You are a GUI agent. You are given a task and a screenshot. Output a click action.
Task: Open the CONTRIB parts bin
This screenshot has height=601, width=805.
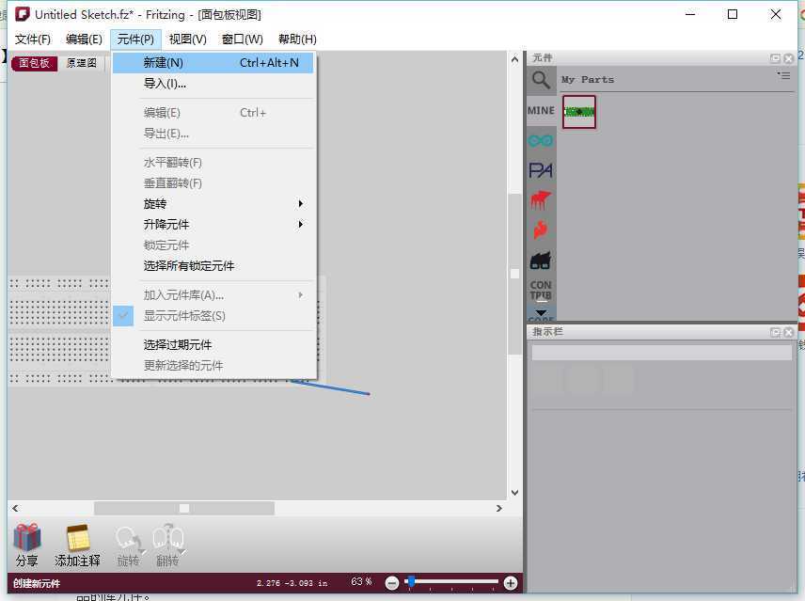point(541,290)
